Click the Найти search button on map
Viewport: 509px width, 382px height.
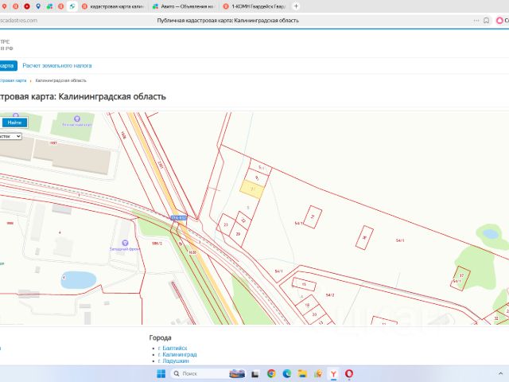click(x=14, y=123)
